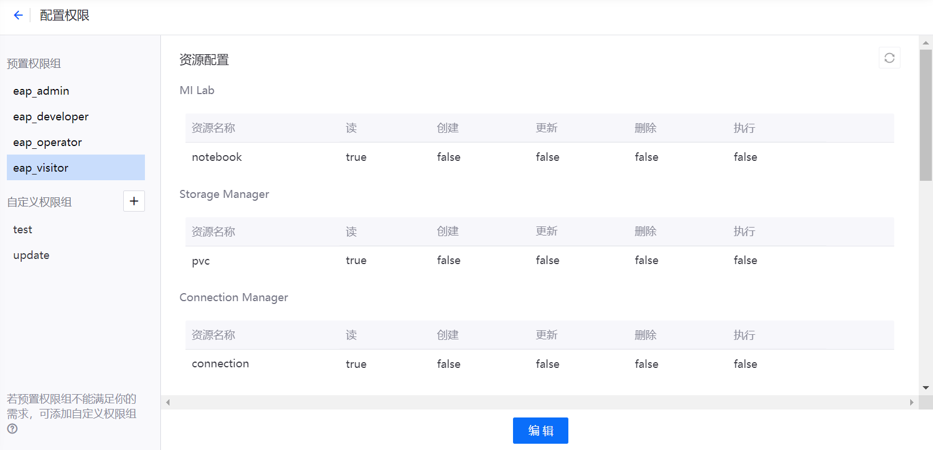Click the horizontal scroll right arrow

click(911, 402)
